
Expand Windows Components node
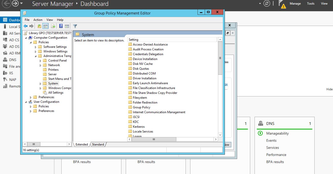coord(40,88)
